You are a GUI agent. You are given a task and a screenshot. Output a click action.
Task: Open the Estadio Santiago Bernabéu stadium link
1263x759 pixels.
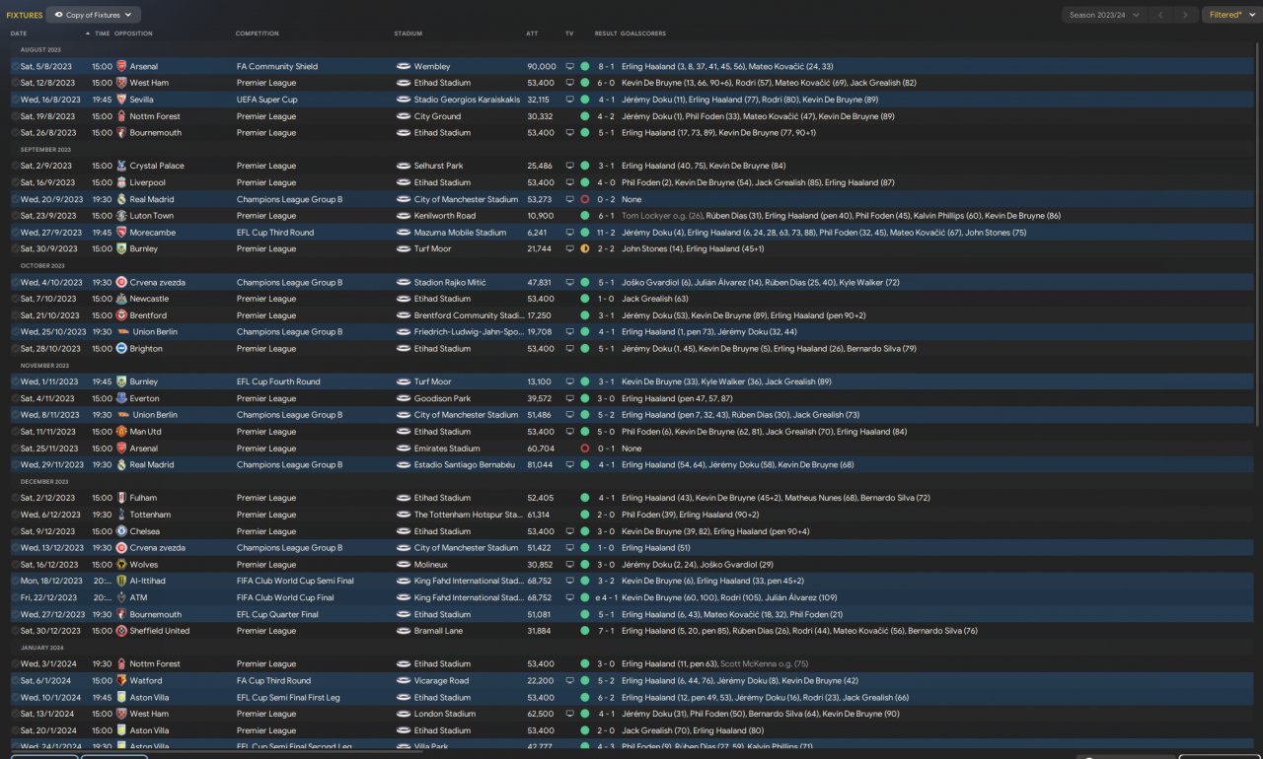(x=464, y=464)
